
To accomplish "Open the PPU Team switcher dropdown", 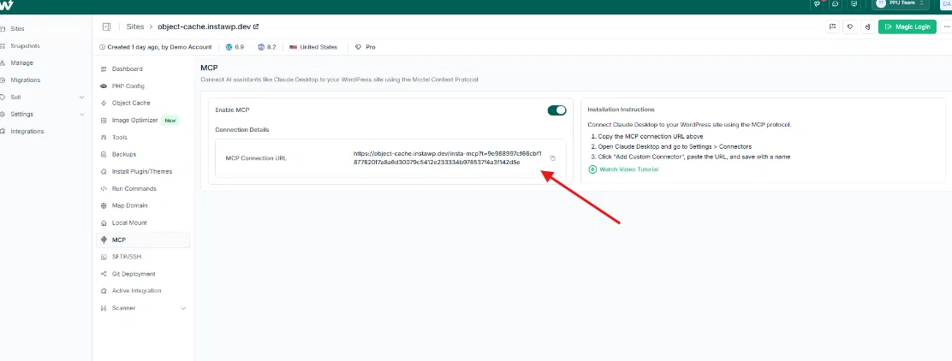I will pos(901,4).
